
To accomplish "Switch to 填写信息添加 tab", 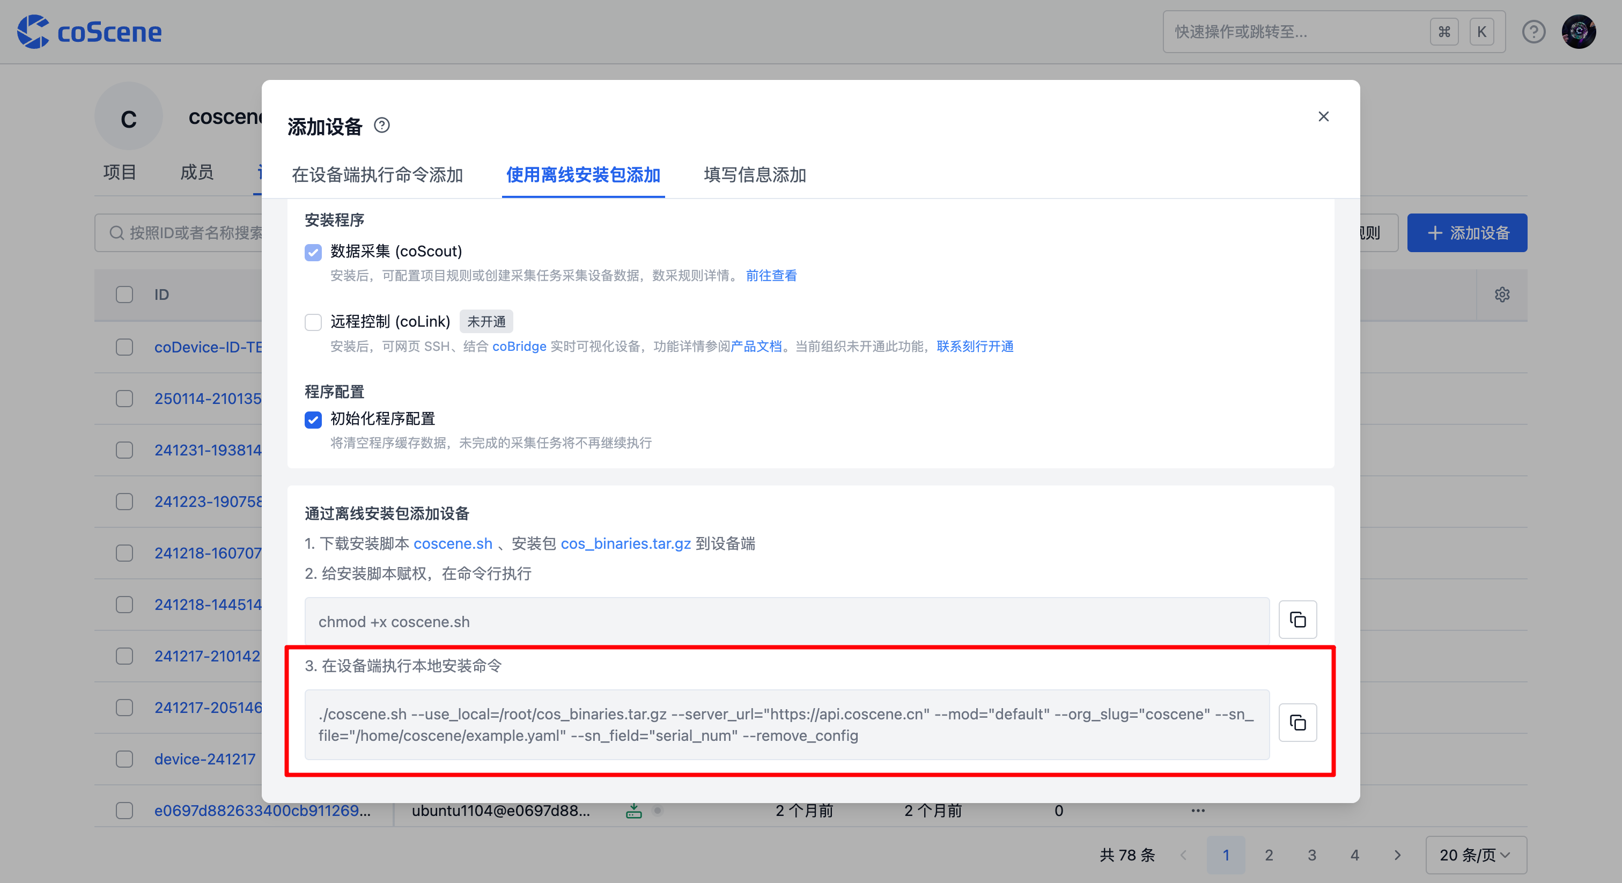I will (x=755, y=175).
